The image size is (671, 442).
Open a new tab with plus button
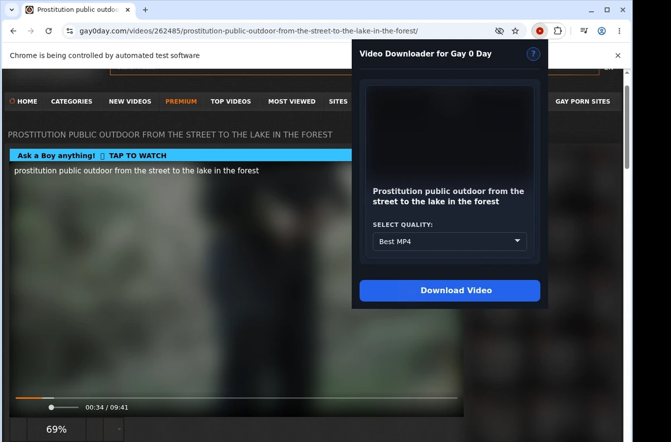(145, 10)
